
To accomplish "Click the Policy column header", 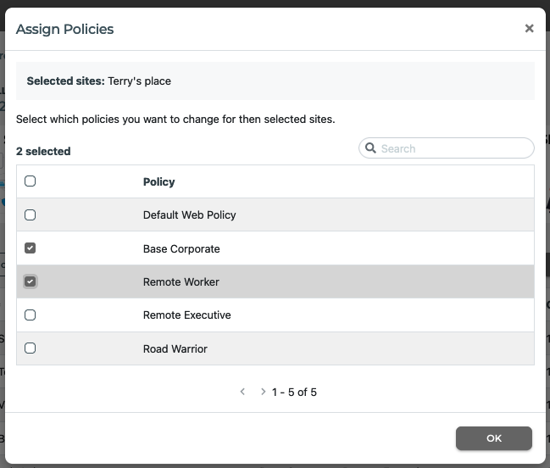I will point(158,181).
